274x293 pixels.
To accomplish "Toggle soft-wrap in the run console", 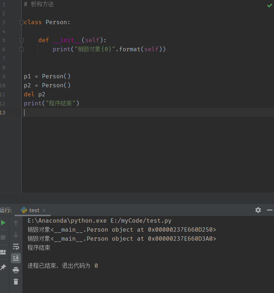I will (16, 247).
